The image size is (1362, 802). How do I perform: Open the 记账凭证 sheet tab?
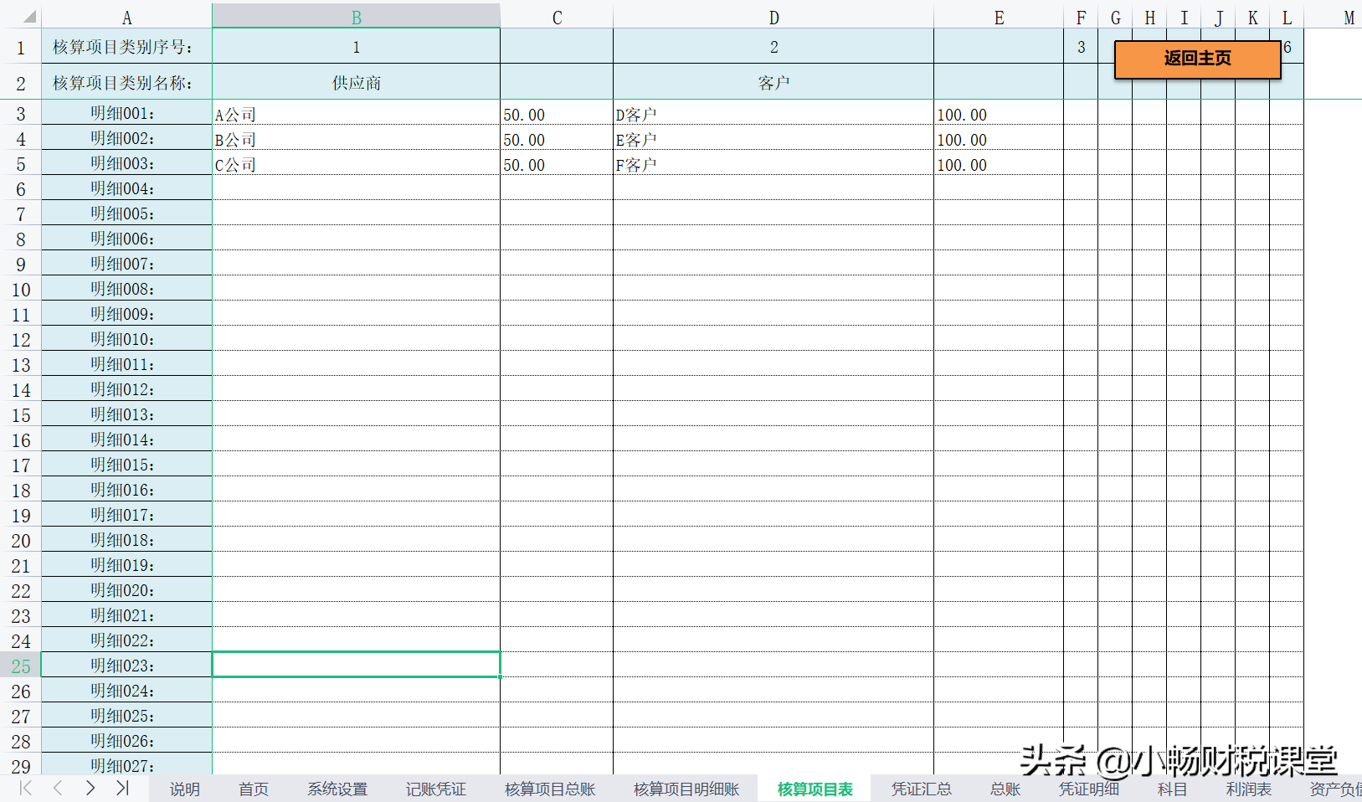coord(434,788)
